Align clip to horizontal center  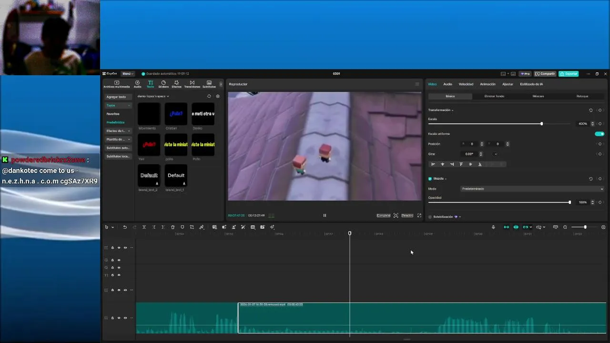[x=442, y=164]
